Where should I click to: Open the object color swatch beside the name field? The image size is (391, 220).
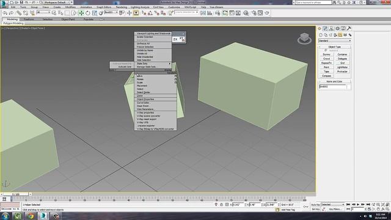coord(349,87)
